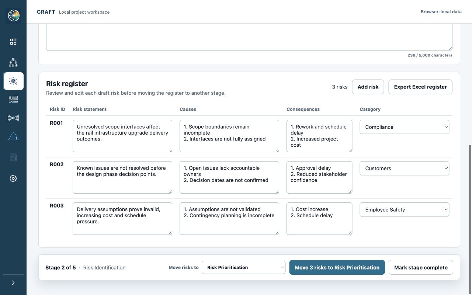
Task: Click the Risk statement column header
Action: pos(90,109)
